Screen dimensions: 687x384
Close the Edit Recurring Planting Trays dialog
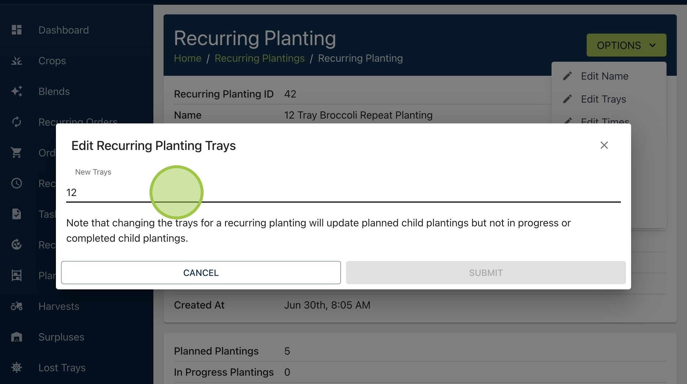[604, 145]
